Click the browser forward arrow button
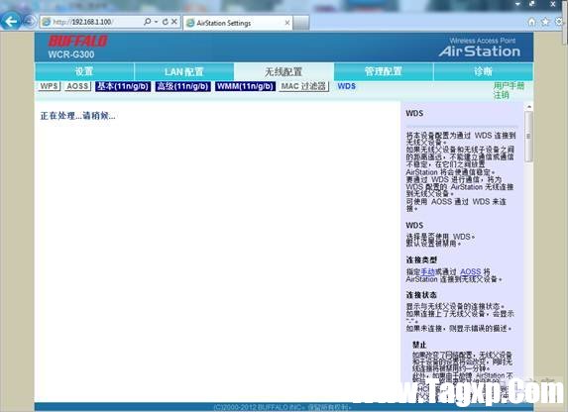568x412 pixels. click(x=29, y=22)
